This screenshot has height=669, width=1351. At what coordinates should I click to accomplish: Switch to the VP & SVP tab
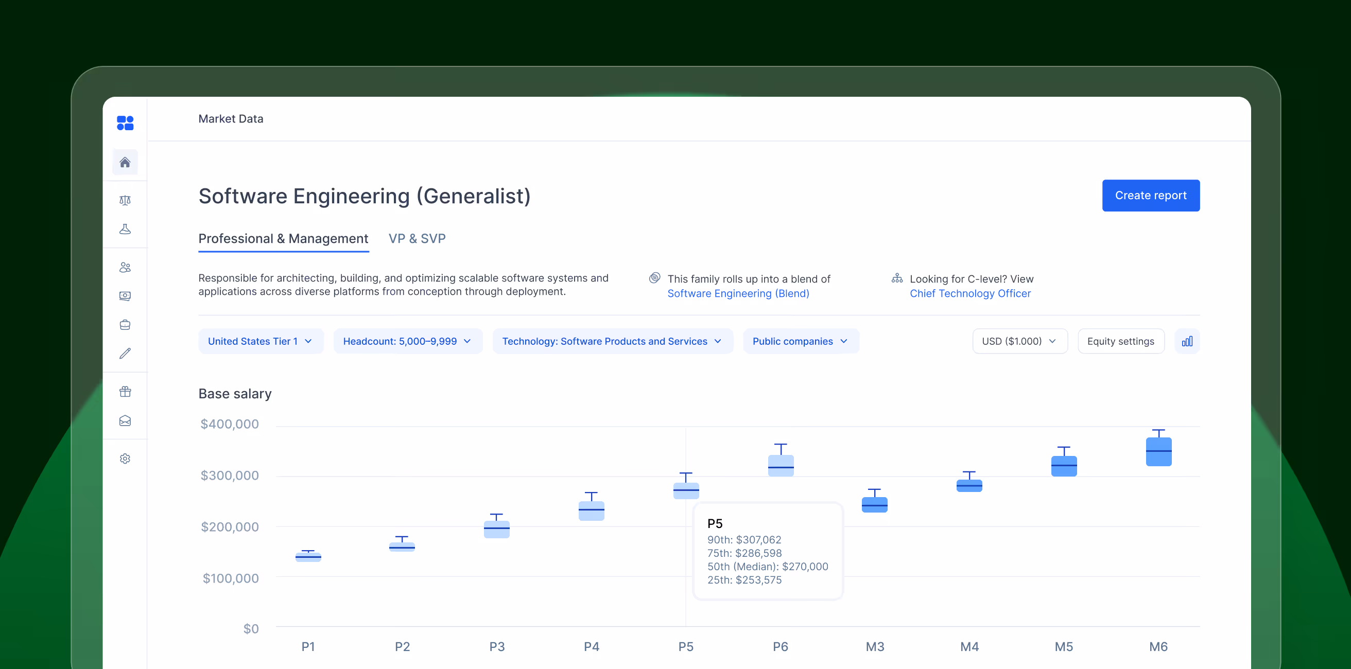tap(417, 239)
